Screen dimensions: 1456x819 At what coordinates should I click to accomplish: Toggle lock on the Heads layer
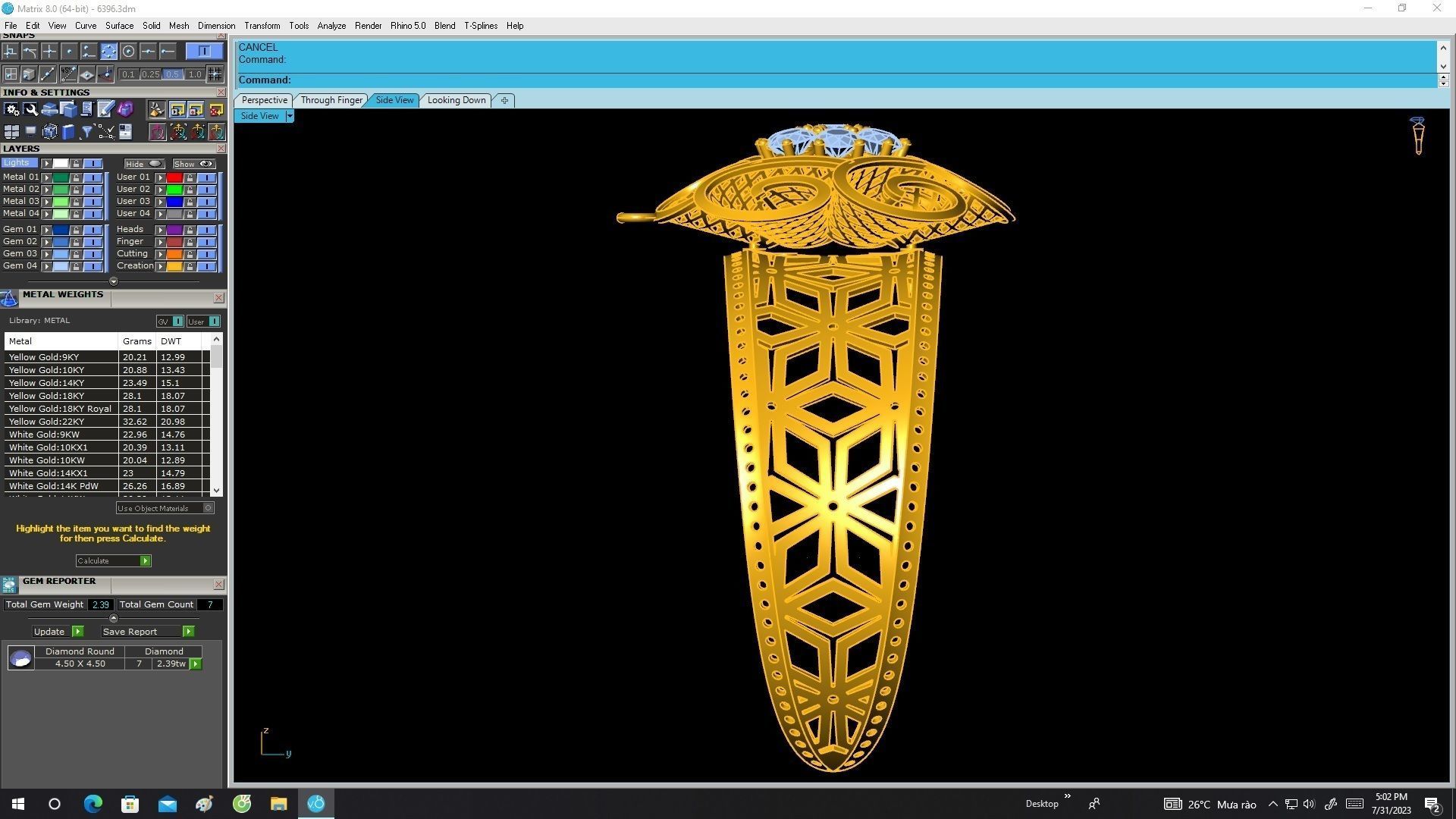click(190, 230)
